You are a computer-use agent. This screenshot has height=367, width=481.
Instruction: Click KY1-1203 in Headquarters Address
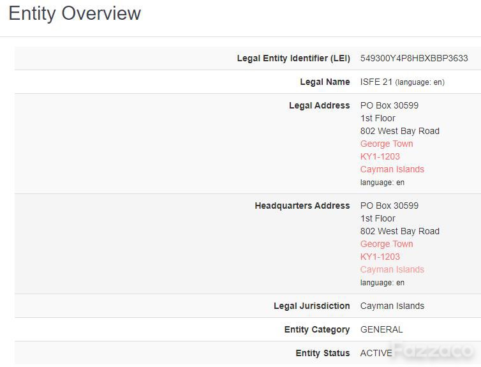(x=380, y=257)
